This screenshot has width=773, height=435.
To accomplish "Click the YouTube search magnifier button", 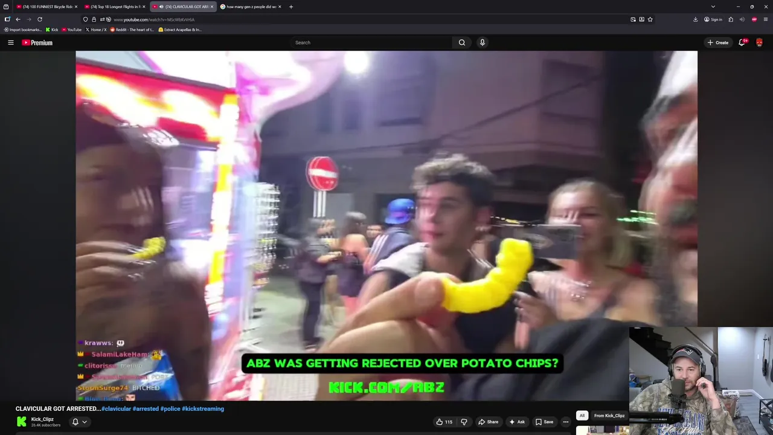I will [462, 42].
